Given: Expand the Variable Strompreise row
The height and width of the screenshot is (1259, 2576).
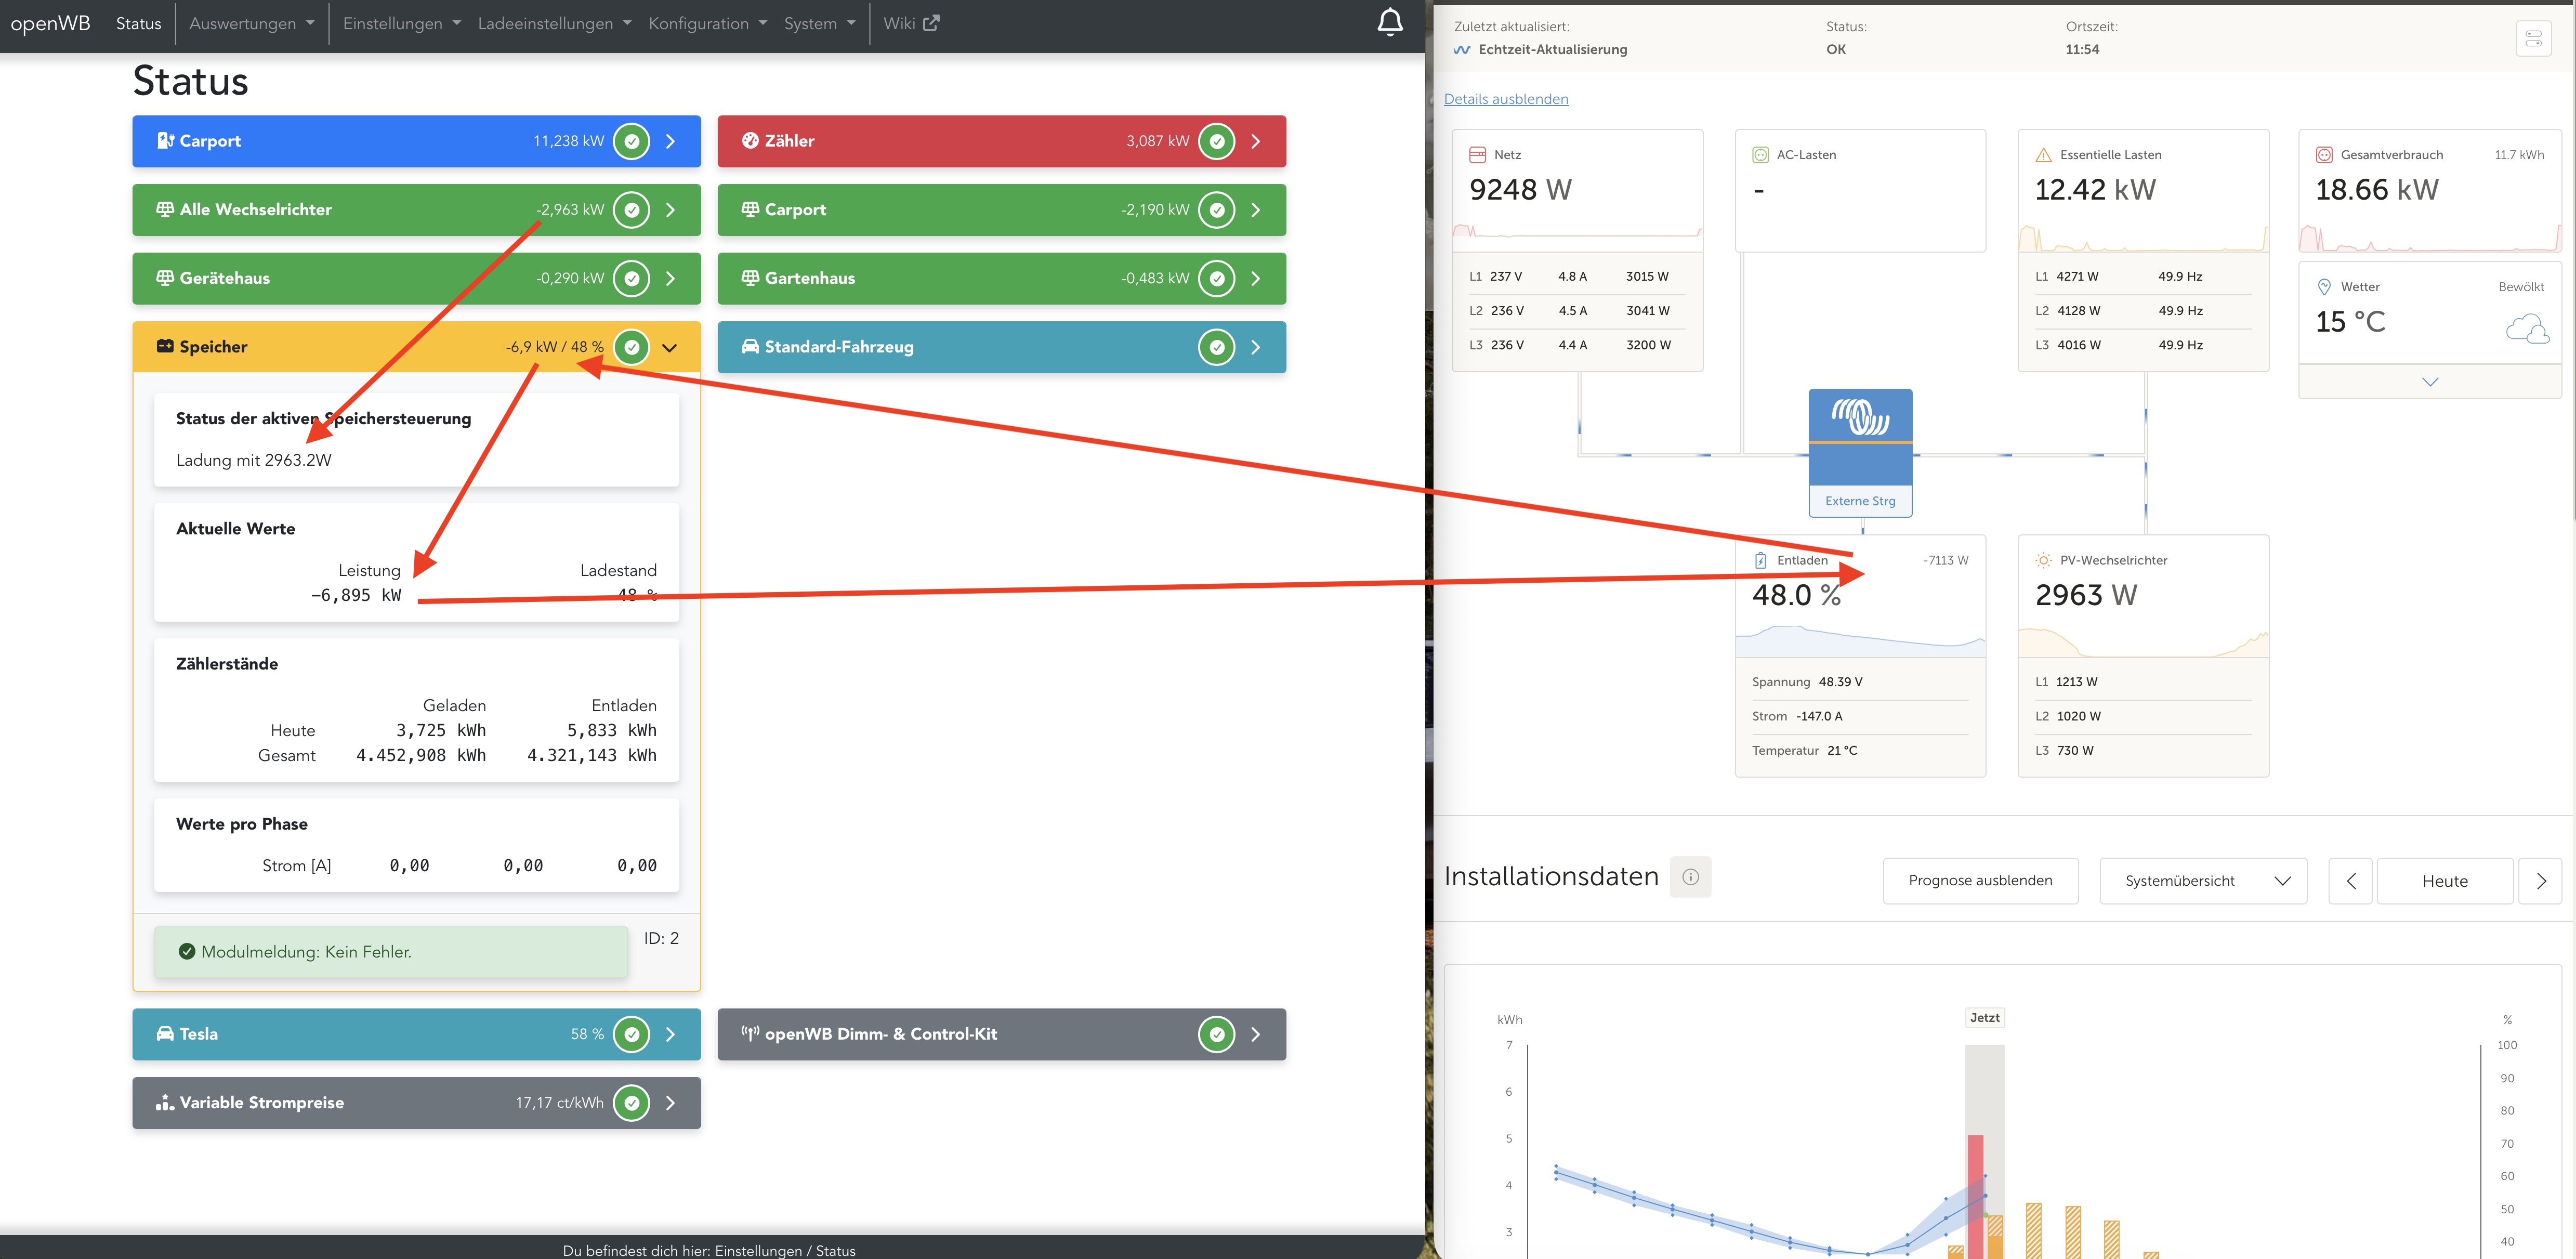Looking at the screenshot, I should point(670,1103).
